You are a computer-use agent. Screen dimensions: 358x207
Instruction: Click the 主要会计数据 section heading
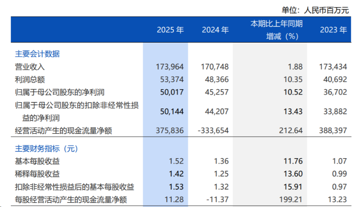coord(37,54)
